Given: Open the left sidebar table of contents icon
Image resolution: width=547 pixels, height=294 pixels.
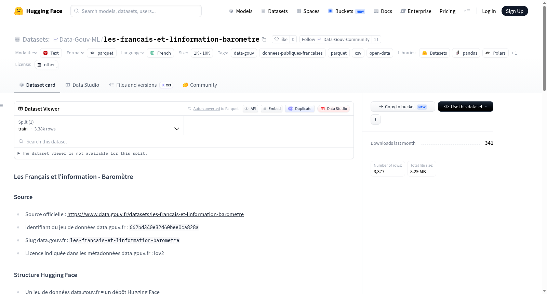Looking at the screenshot, I should coord(2,106).
